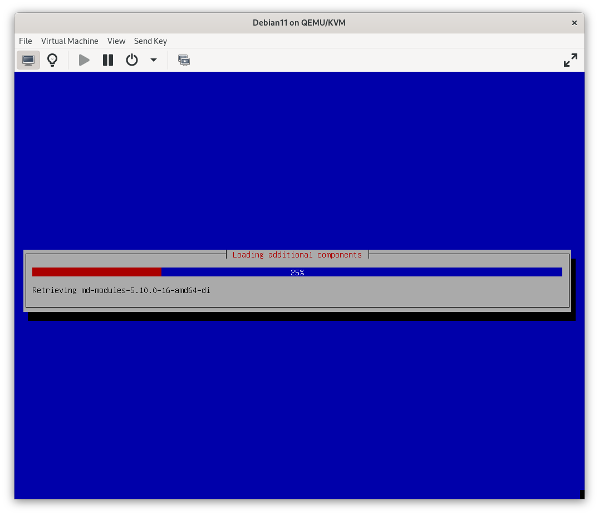Open the Virtual Machine Manager window

coord(184,60)
